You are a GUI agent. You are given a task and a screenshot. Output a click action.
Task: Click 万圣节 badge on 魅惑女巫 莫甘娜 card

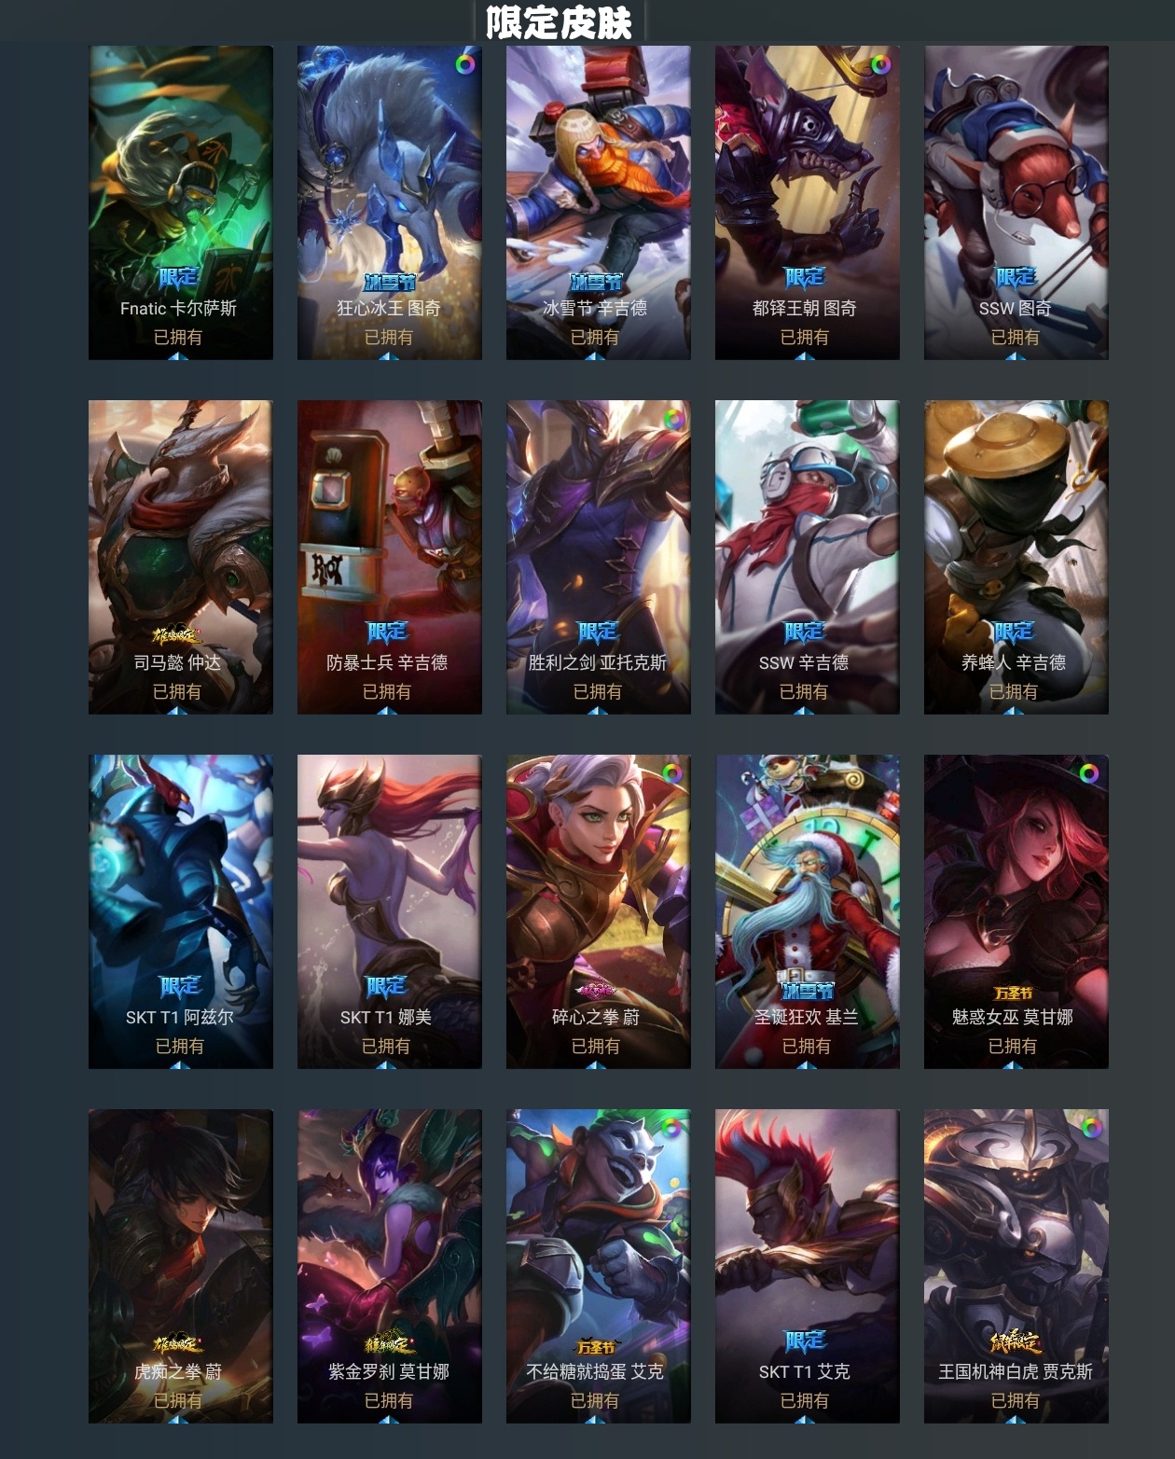point(1014,993)
